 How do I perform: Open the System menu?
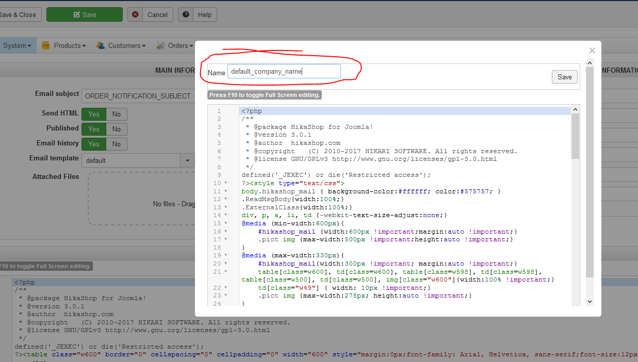tap(17, 46)
